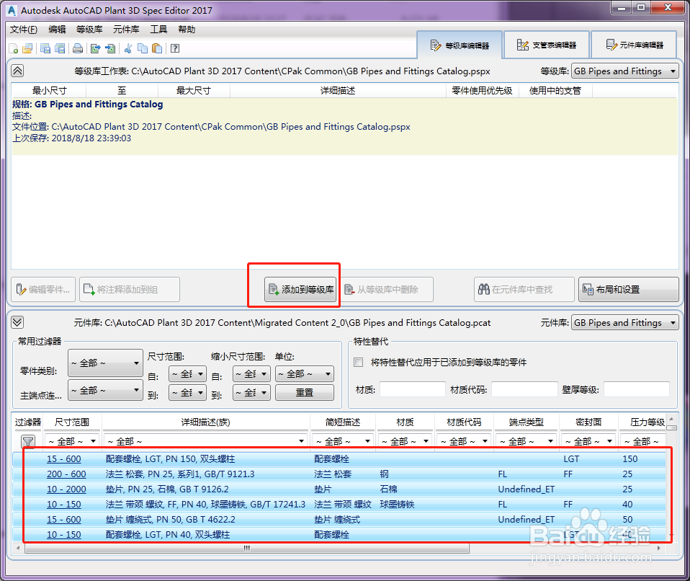This screenshot has height=581, width=690.
Task: Click the 材质代码 input field
Action: coord(524,389)
